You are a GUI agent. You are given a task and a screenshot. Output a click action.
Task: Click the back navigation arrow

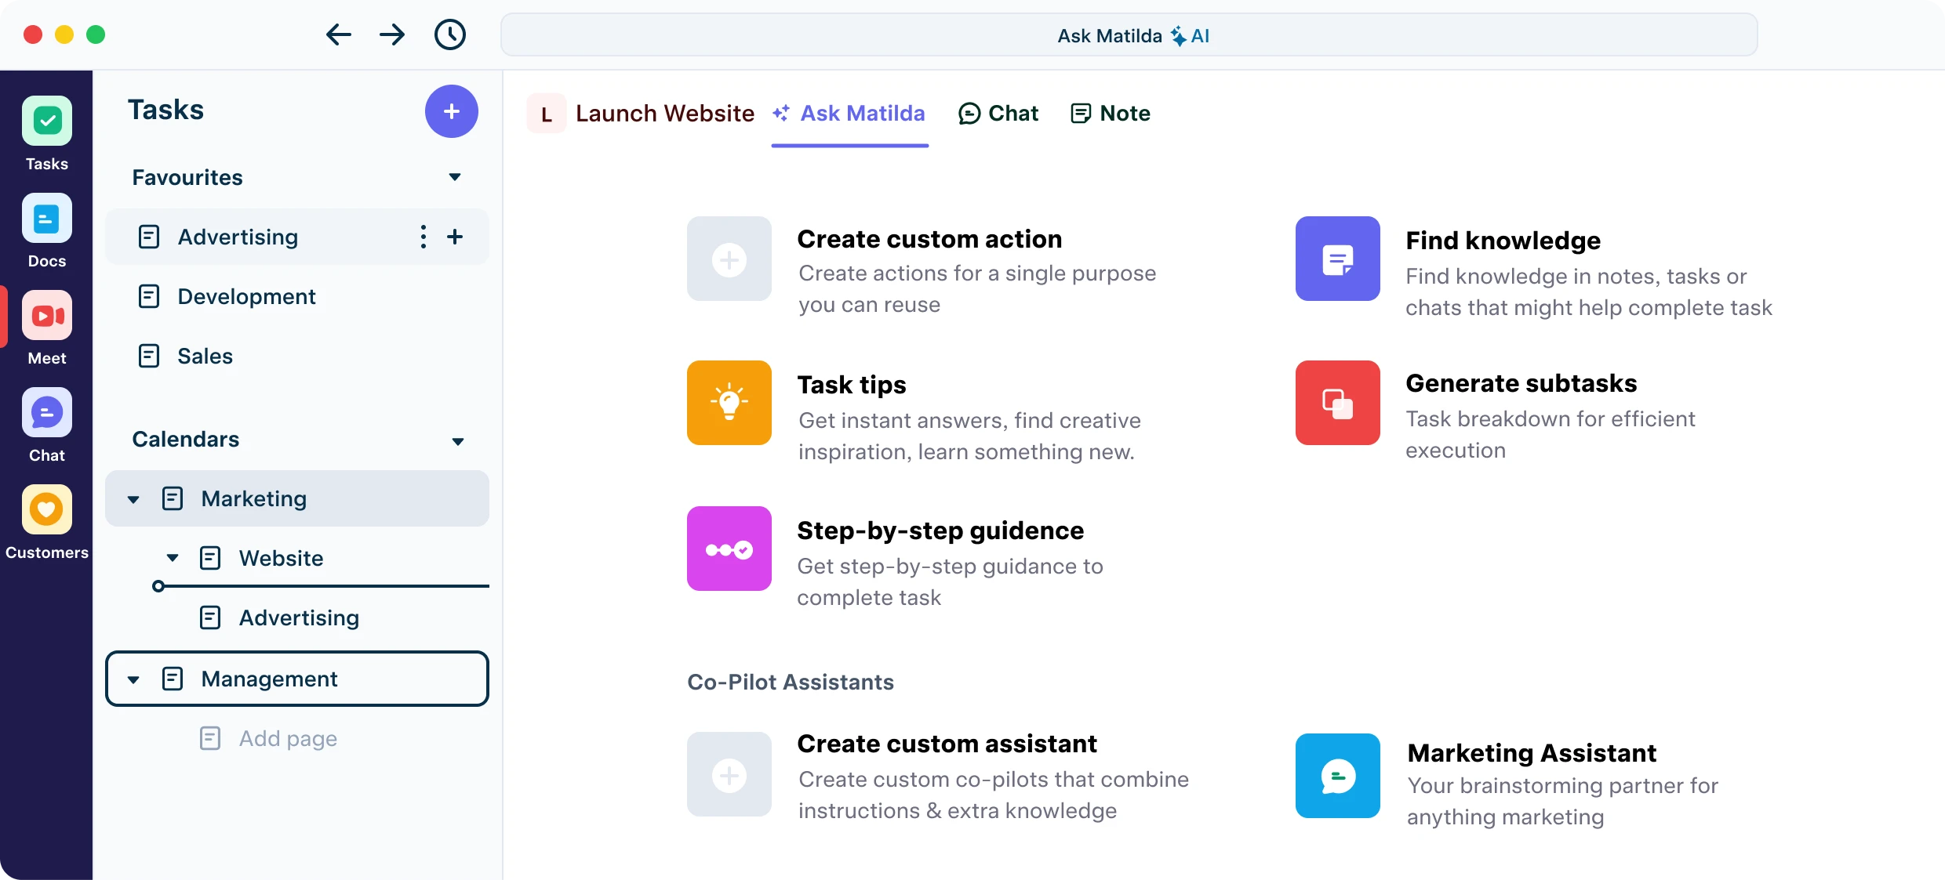point(338,34)
